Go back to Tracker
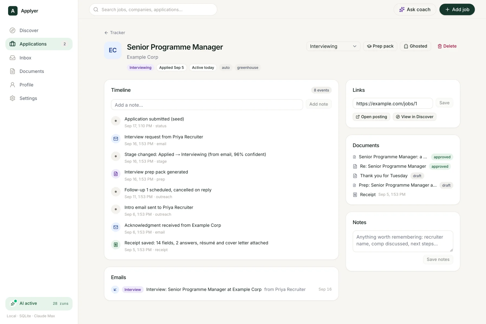This screenshot has height=324, width=486. [x=115, y=33]
